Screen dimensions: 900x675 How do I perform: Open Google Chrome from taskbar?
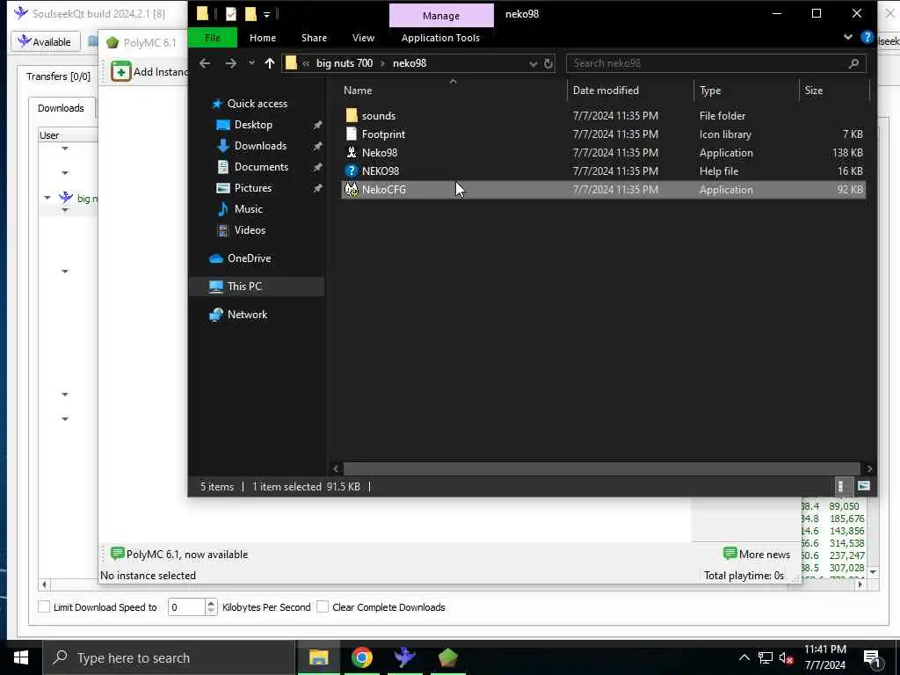pos(361,657)
